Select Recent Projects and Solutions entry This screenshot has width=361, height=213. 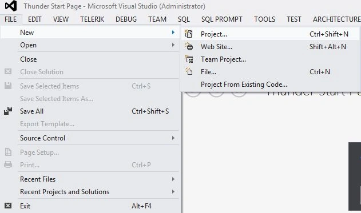pos(90,192)
